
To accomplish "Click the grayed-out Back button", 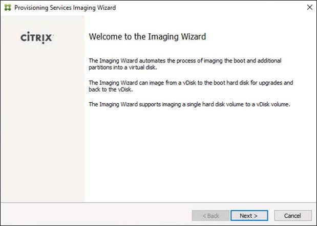I will point(209,215).
